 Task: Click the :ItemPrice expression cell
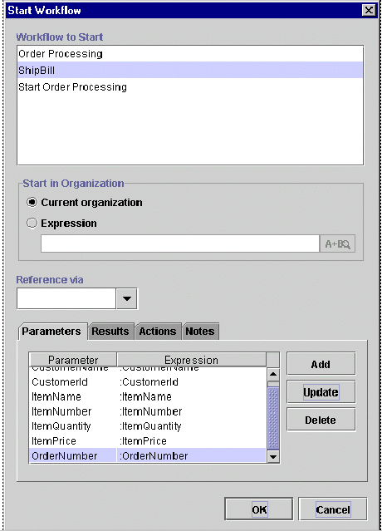pyautogui.click(x=192, y=441)
